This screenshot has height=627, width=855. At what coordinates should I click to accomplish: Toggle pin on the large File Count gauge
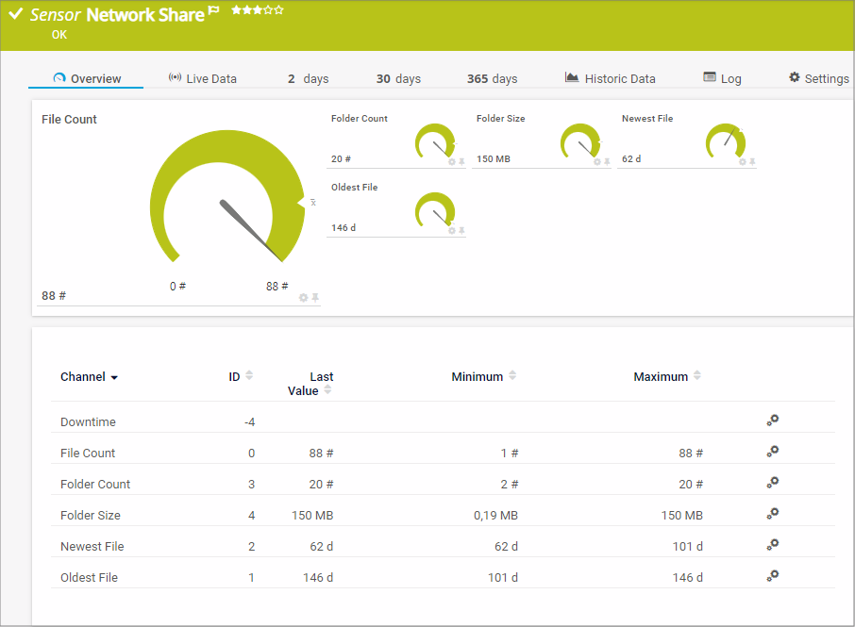point(315,298)
